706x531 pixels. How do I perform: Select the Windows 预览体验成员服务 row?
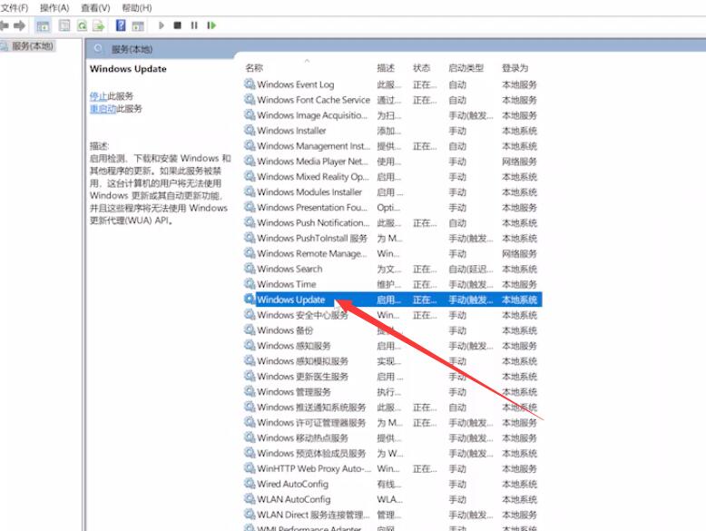coord(392,453)
